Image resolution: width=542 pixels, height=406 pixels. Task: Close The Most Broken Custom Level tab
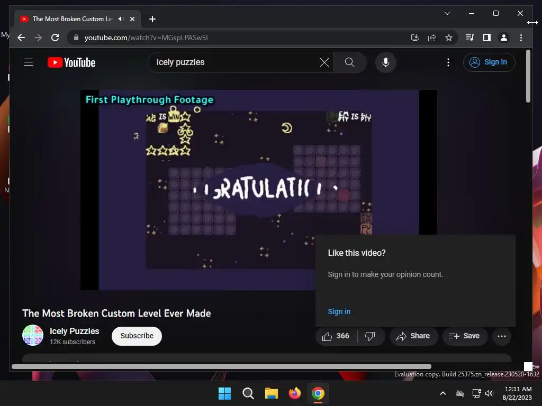pyautogui.click(x=132, y=19)
